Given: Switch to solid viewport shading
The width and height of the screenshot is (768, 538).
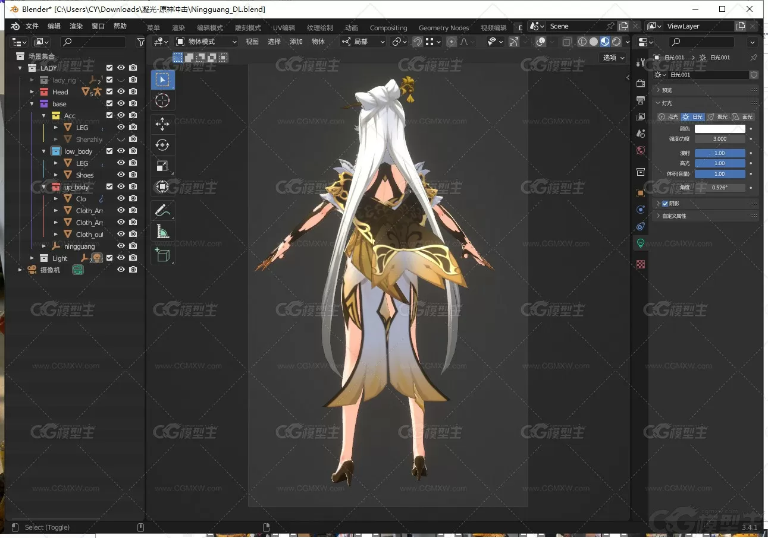Looking at the screenshot, I should point(594,42).
